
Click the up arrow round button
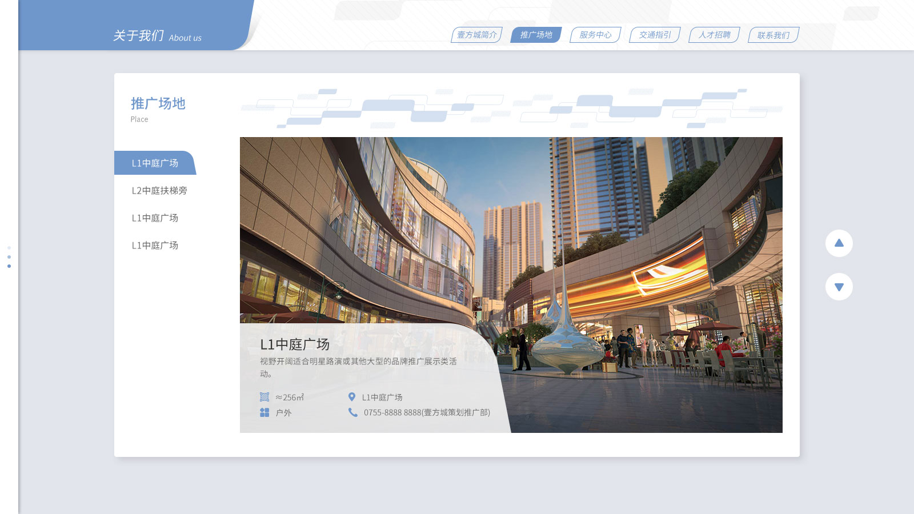point(839,243)
